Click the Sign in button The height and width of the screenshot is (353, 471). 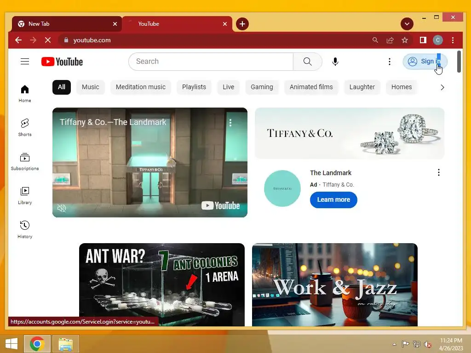[x=425, y=62]
